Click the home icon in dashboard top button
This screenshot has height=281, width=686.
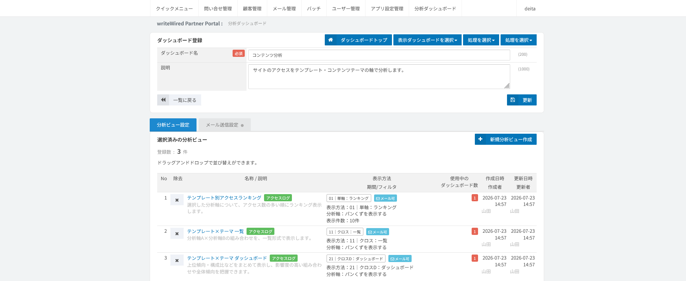point(330,40)
